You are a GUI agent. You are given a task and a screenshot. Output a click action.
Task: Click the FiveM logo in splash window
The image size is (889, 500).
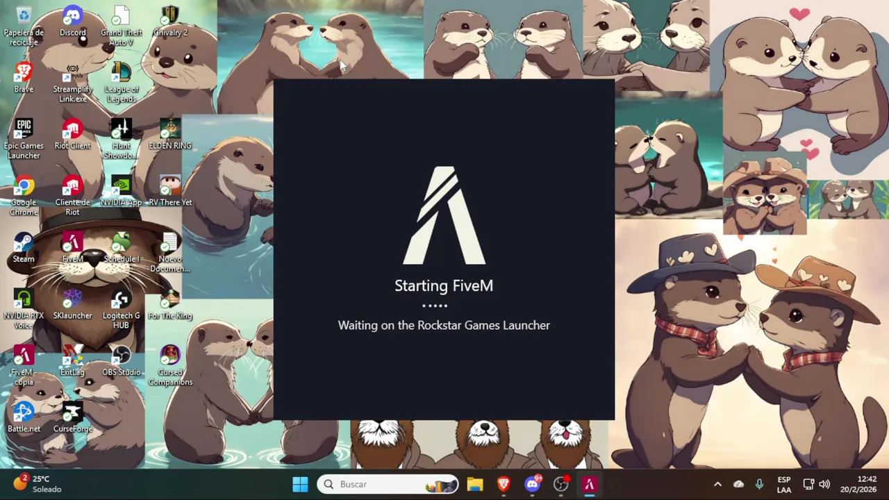[444, 215]
